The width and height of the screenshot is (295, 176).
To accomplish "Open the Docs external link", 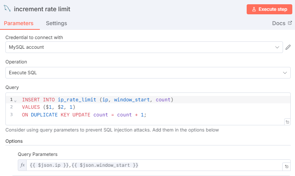I will coord(282,23).
